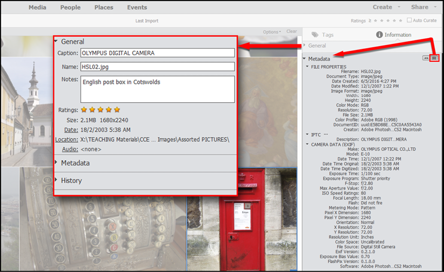Filter by two stars in Ratings bar

382,20
